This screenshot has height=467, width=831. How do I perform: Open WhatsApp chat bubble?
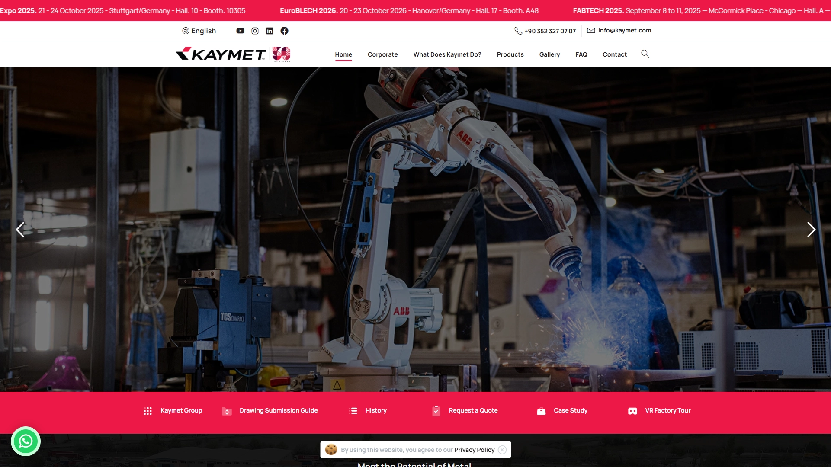click(x=26, y=441)
